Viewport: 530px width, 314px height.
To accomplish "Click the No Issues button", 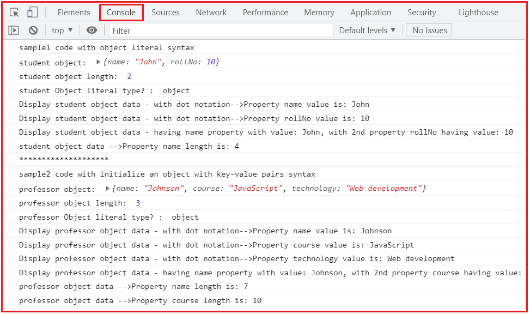I will [x=429, y=30].
